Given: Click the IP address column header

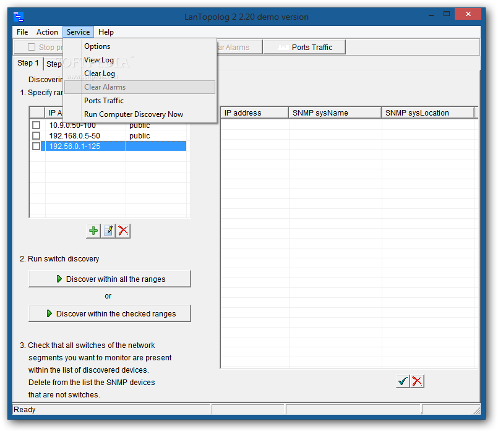Looking at the screenshot, I should tap(254, 113).
